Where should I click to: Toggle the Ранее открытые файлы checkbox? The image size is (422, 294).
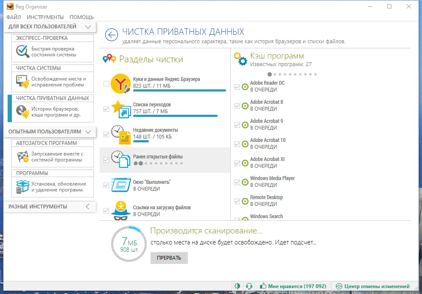(x=106, y=160)
